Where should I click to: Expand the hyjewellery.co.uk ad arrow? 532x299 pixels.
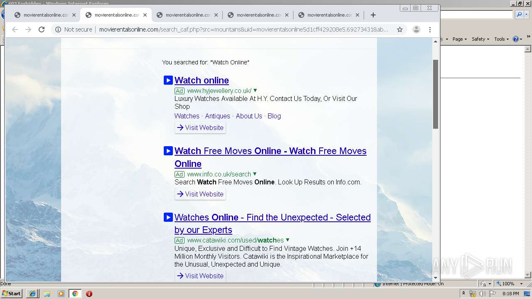coord(255,91)
